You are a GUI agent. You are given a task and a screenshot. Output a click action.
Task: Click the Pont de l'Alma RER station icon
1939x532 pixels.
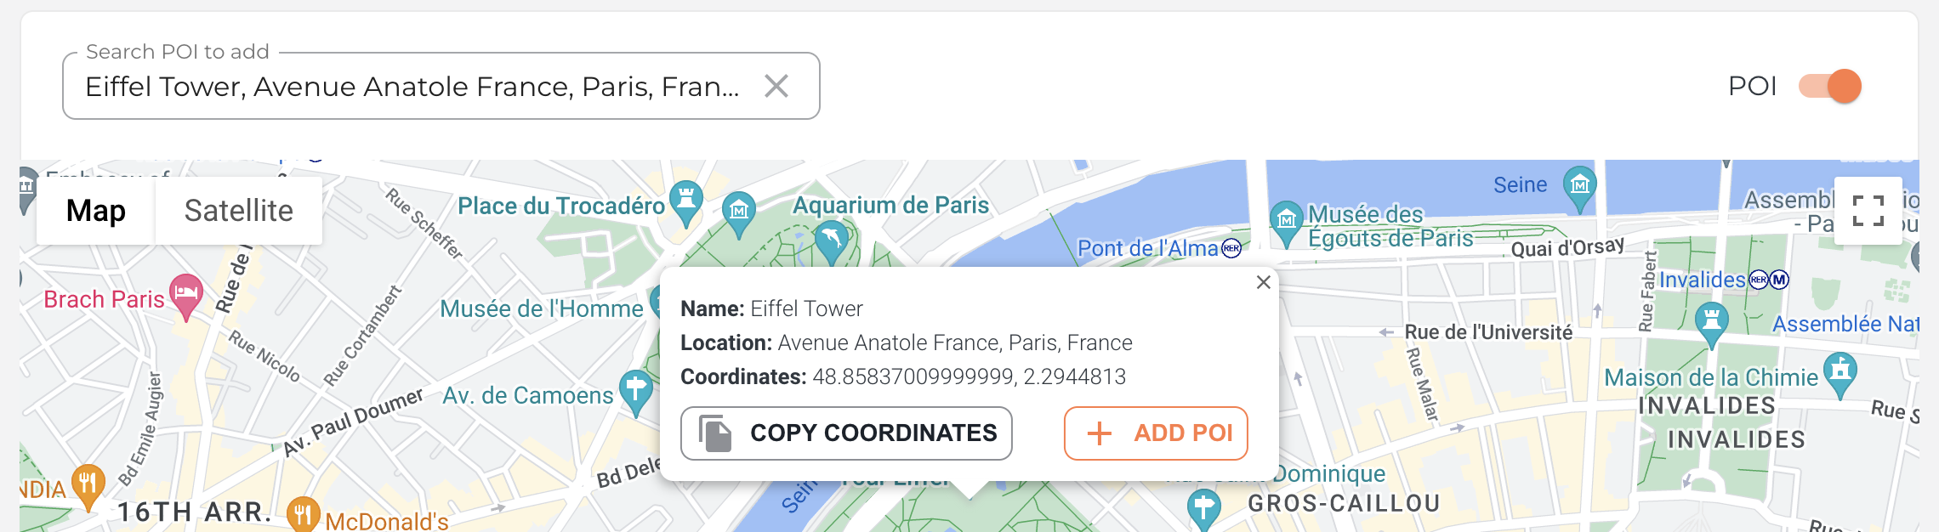click(x=1231, y=248)
